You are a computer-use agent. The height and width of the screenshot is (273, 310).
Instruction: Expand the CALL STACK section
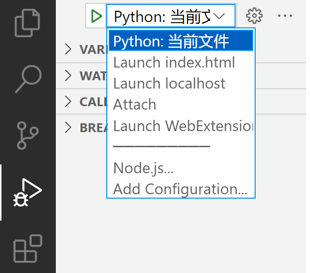pos(68,102)
